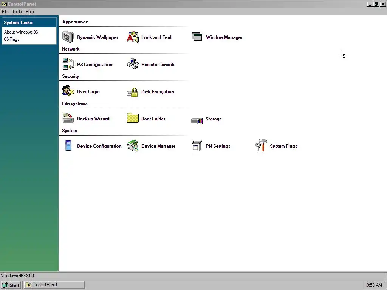Open the File menu
Viewport: 387px width, 290px height.
click(x=5, y=12)
